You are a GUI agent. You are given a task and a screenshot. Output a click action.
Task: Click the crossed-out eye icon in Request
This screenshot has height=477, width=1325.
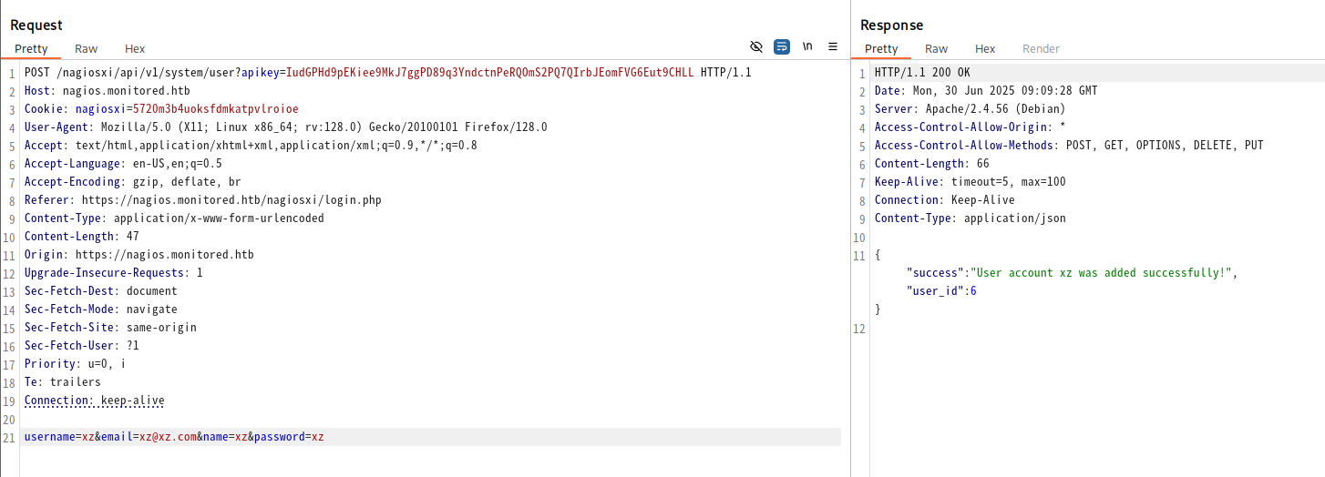click(755, 46)
